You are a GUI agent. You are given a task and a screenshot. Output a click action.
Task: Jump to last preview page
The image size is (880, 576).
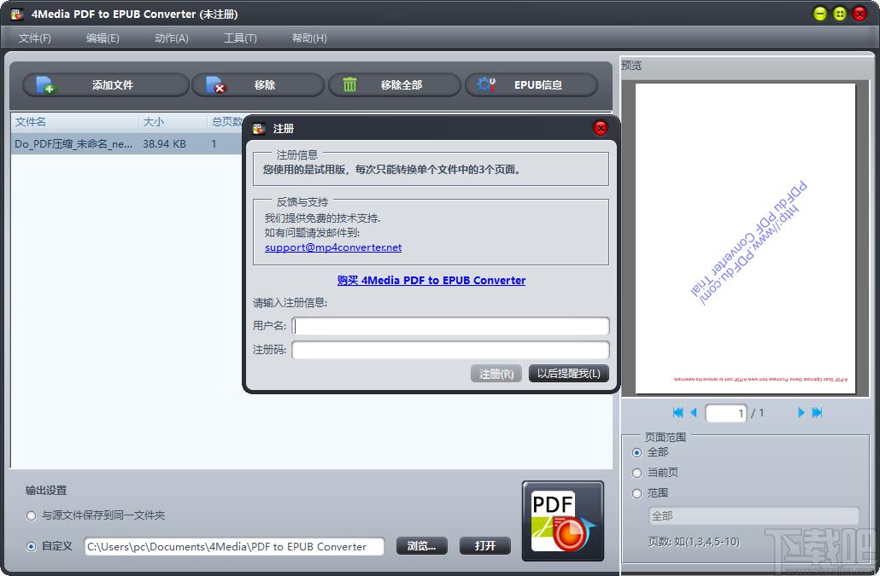point(817,412)
